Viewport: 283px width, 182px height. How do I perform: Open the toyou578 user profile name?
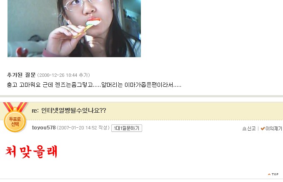44,128
